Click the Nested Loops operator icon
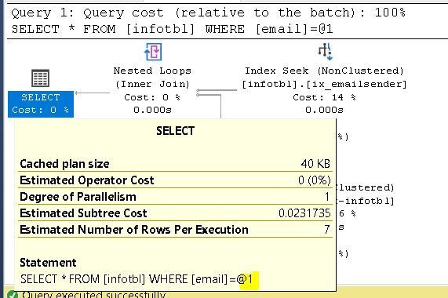Viewport: 448px width, 298px height. (153, 52)
